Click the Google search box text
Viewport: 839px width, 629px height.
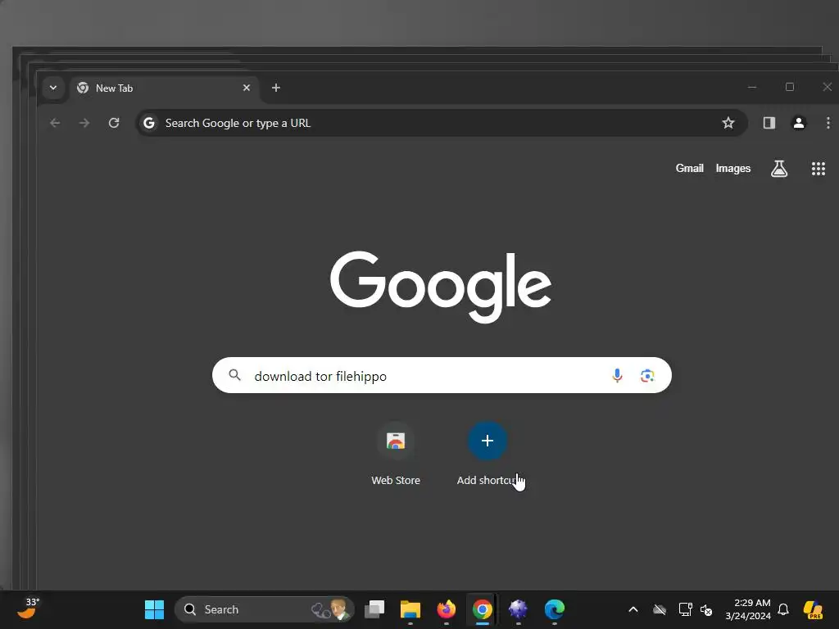coord(320,376)
